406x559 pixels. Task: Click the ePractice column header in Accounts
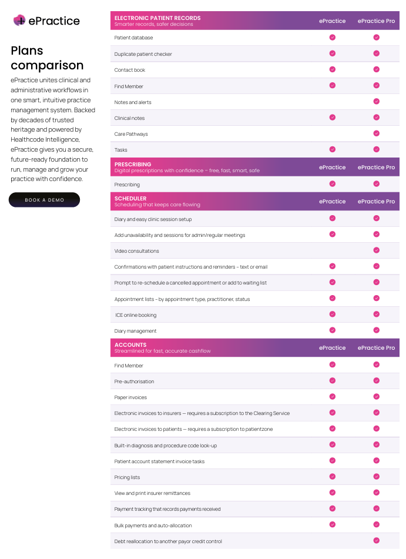[x=333, y=348]
